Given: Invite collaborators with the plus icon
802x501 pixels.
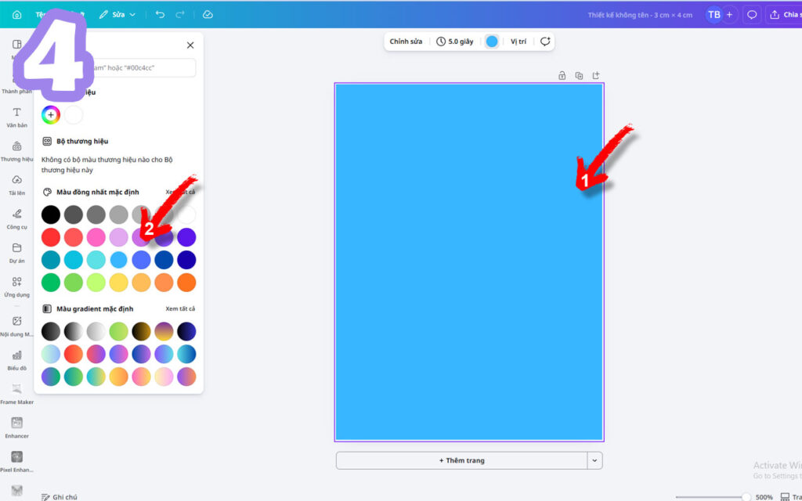Looking at the screenshot, I should pos(729,15).
